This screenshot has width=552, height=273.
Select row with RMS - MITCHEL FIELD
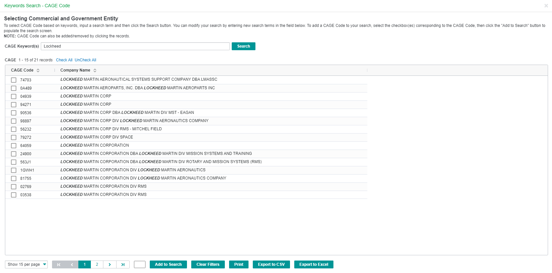point(186,129)
